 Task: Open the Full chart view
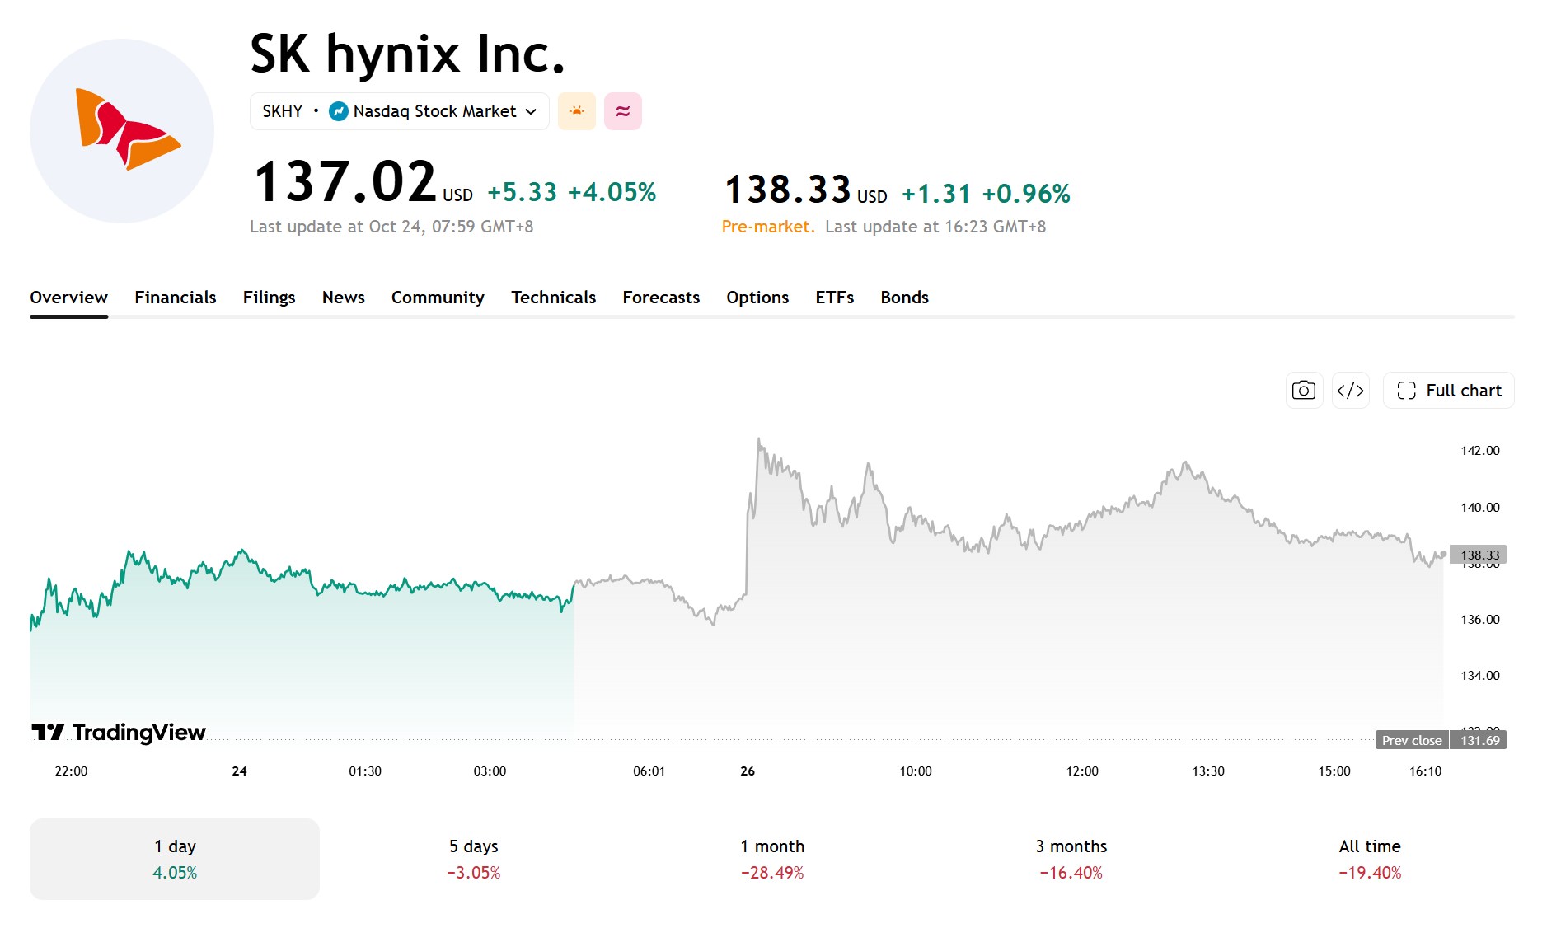(1449, 391)
